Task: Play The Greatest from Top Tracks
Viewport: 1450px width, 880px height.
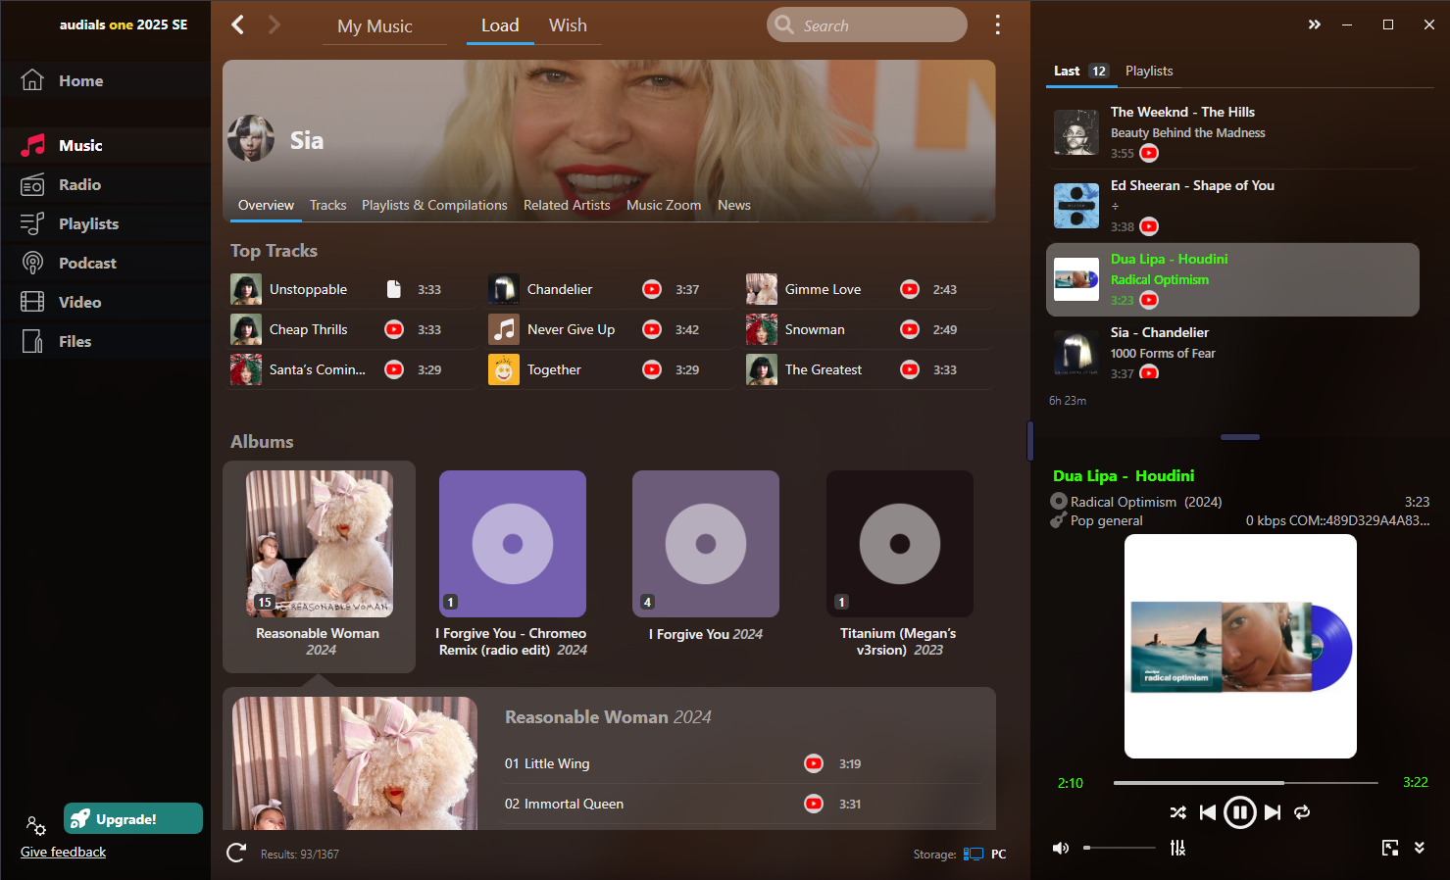Action: [867, 369]
